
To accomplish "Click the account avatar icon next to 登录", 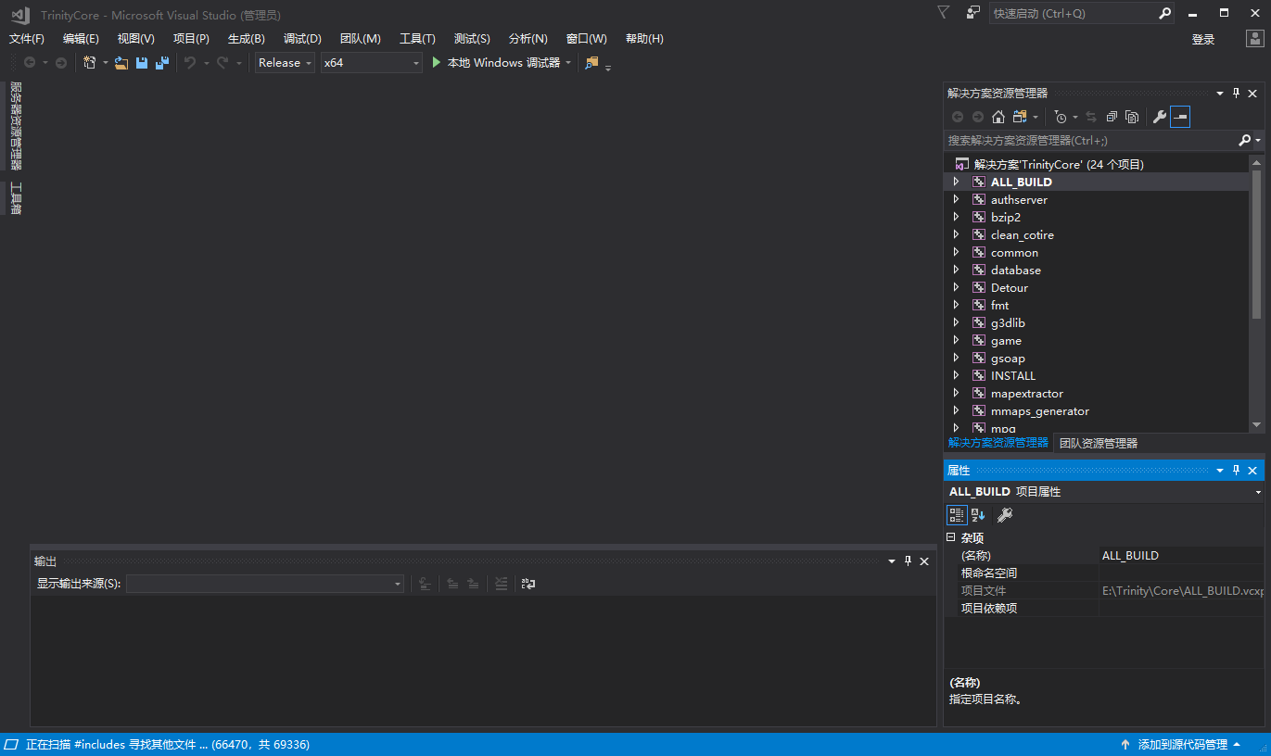I will point(1253,39).
